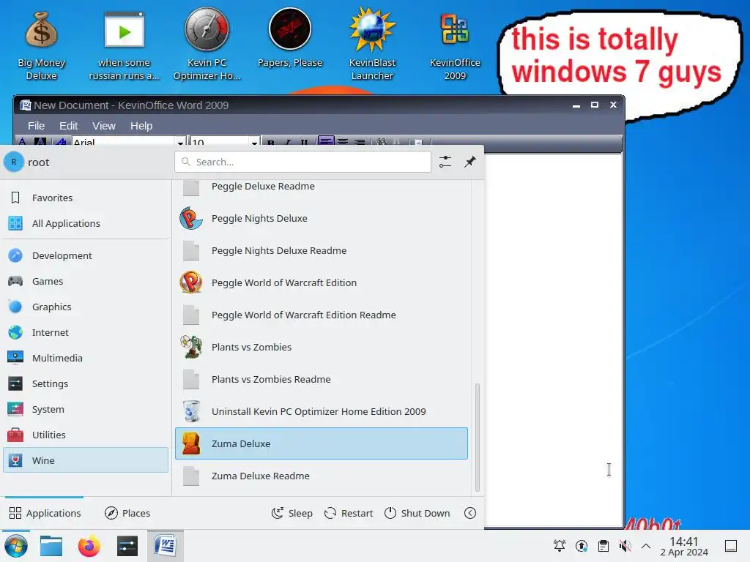Click the Restart button
The width and height of the screenshot is (750, 562).
pyautogui.click(x=348, y=513)
